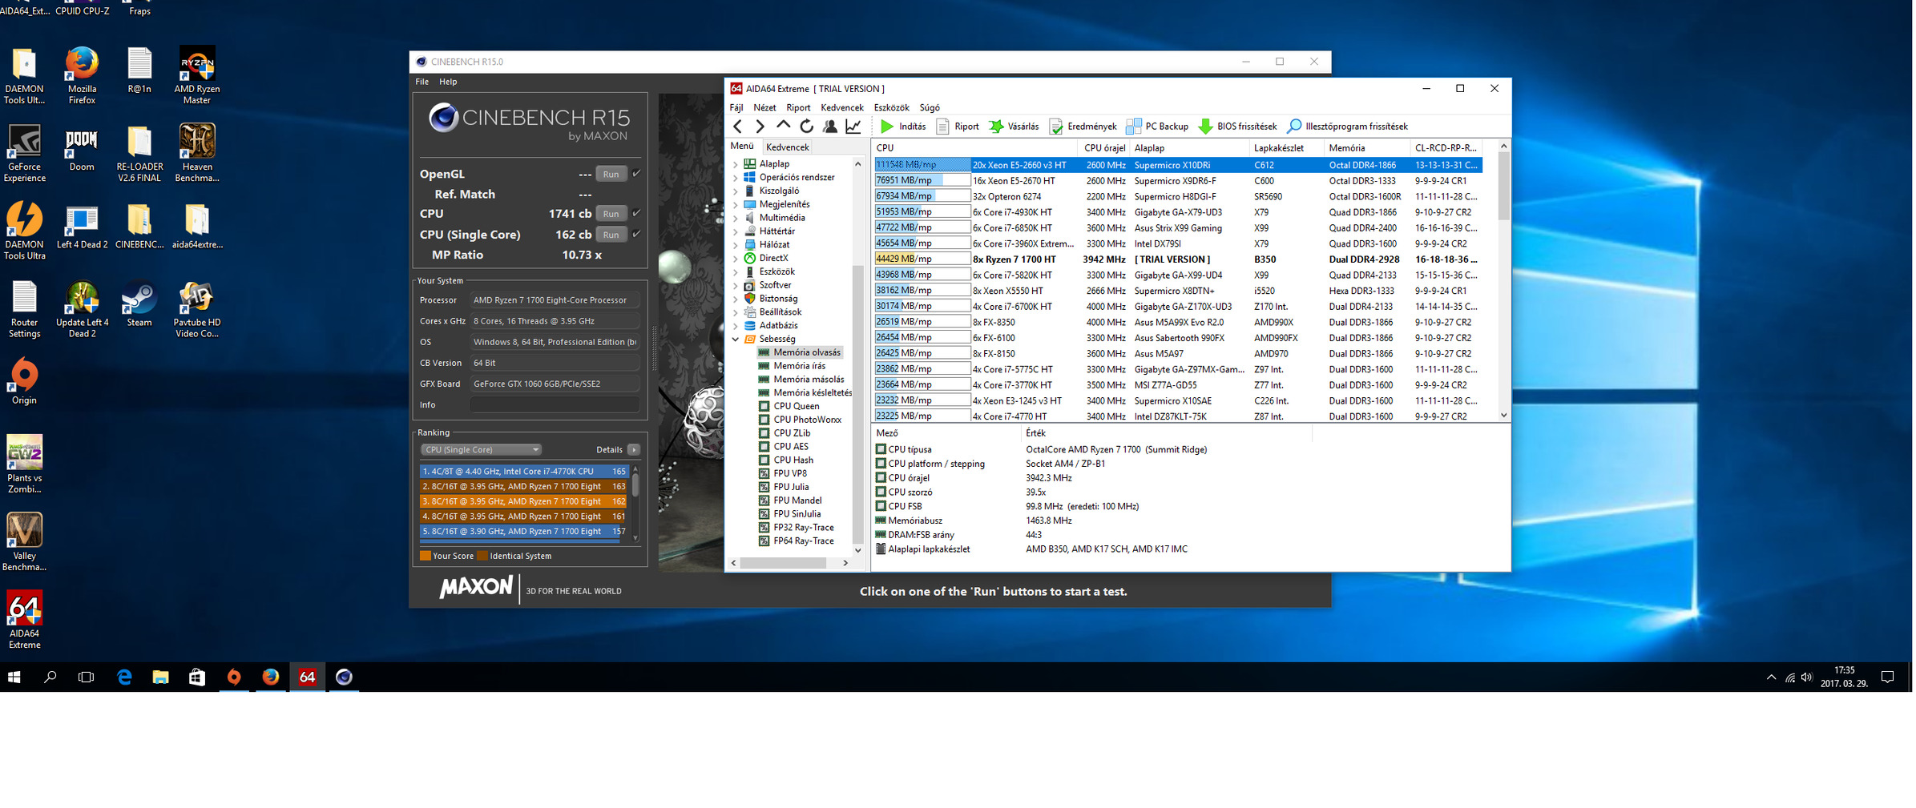Select Memória írás benchmark
Image resolution: width=1916 pixels, height=808 pixels.
799,366
